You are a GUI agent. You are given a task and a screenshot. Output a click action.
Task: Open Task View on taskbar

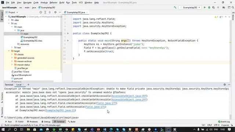point(22,129)
